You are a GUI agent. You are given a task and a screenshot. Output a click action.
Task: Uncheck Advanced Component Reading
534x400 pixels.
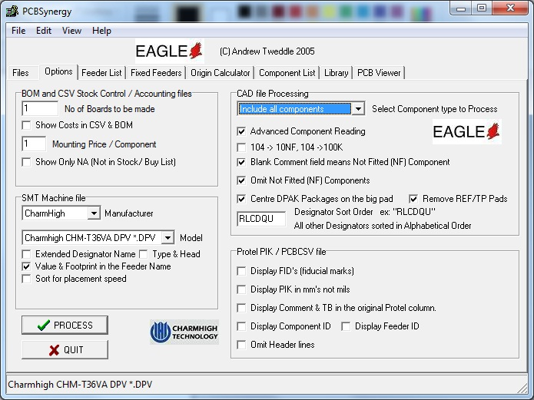(x=241, y=131)
